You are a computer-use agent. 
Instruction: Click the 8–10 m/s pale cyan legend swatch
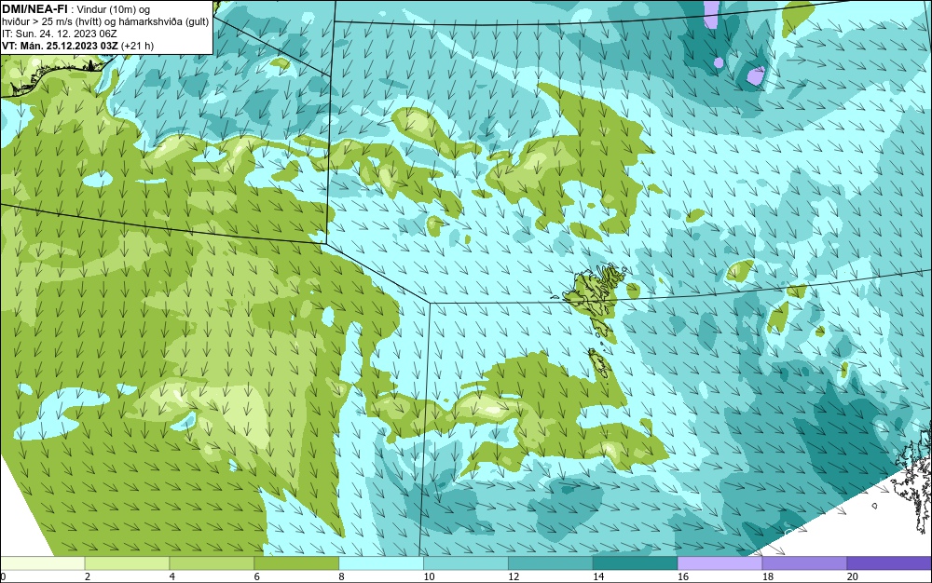click(381, 563)
